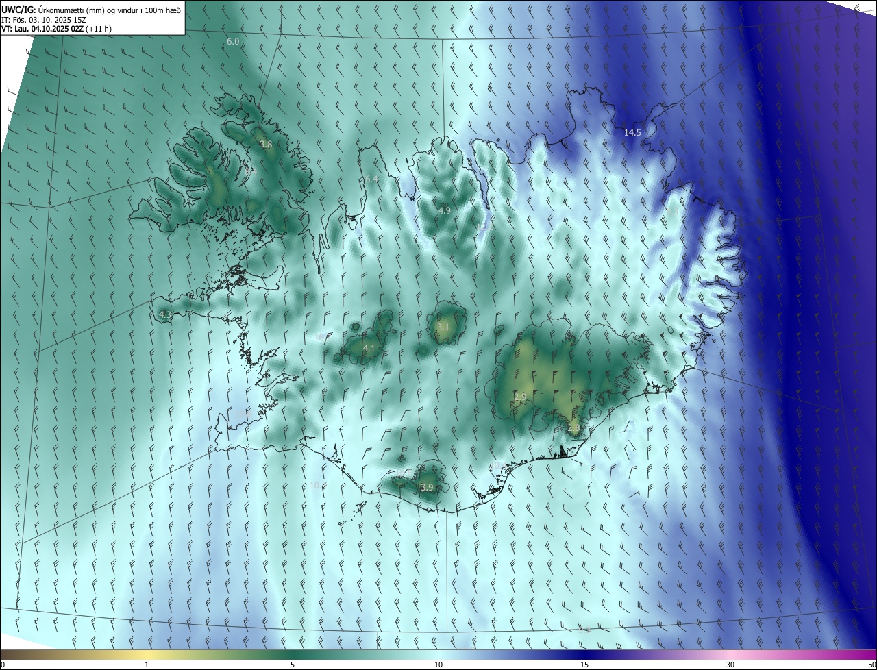Click the 14.5 value label in the northeast
877x670 pixels.
pos(632,132)
